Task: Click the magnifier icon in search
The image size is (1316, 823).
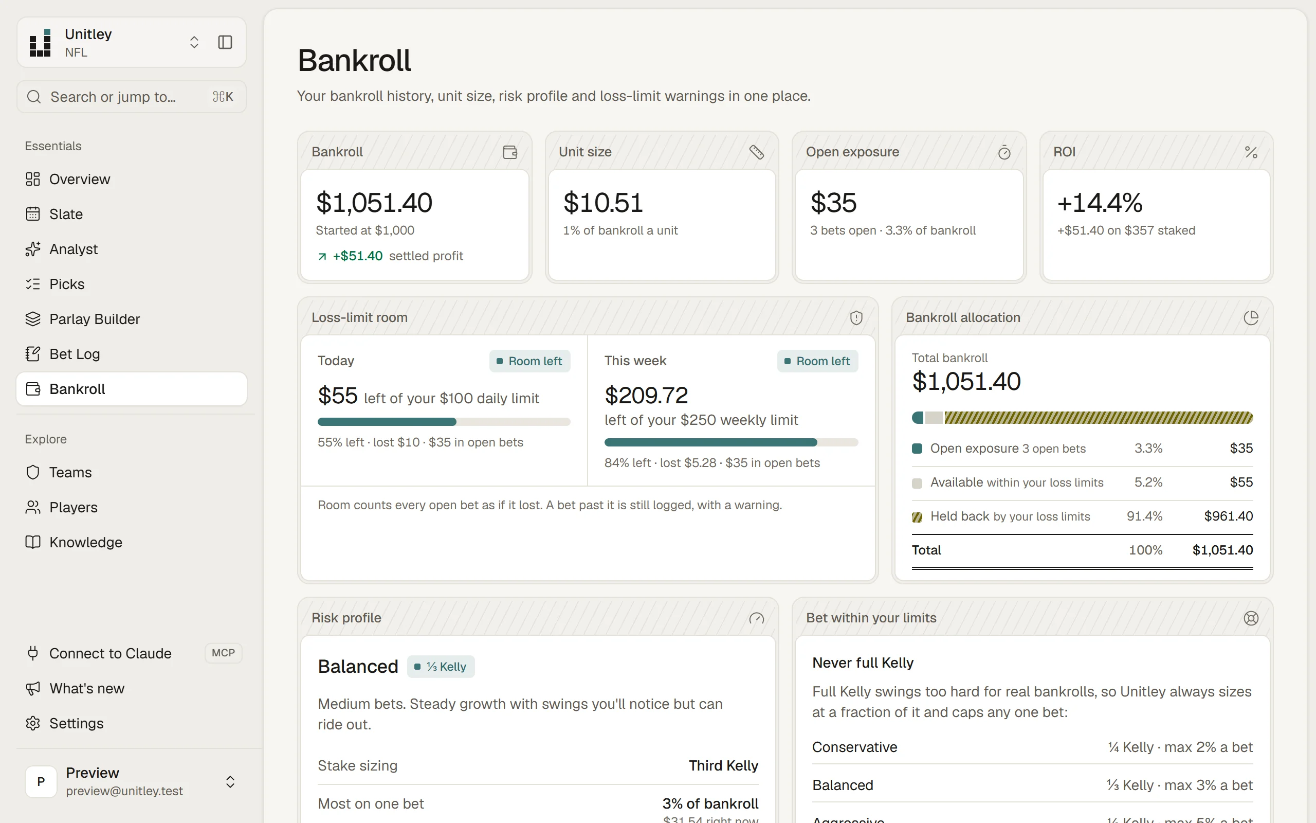Action: tap(34, 97)
